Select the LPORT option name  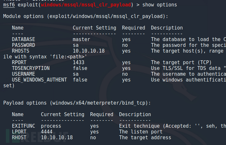19,132
